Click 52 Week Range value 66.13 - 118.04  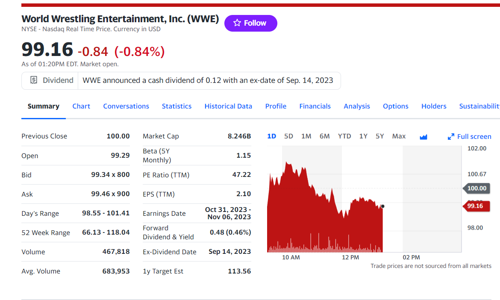106,232
